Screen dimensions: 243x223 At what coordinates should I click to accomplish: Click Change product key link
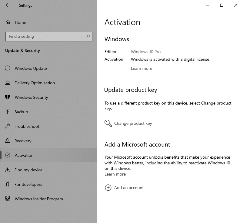tap(133, 123)
